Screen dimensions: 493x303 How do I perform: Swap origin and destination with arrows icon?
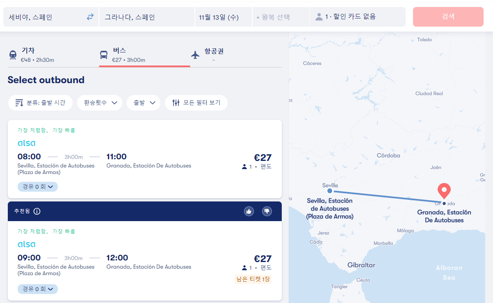point(90,17)
